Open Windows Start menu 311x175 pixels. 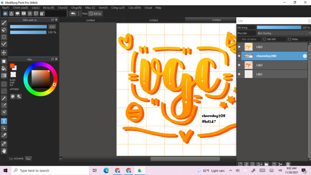[5, 170]
